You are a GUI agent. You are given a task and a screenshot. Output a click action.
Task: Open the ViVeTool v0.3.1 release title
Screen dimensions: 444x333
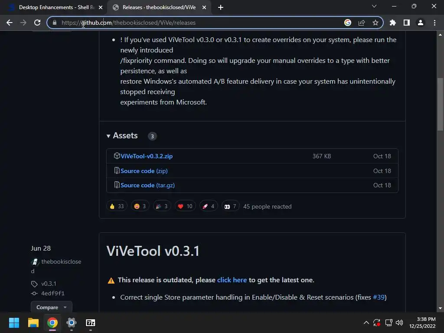point(153,251)
